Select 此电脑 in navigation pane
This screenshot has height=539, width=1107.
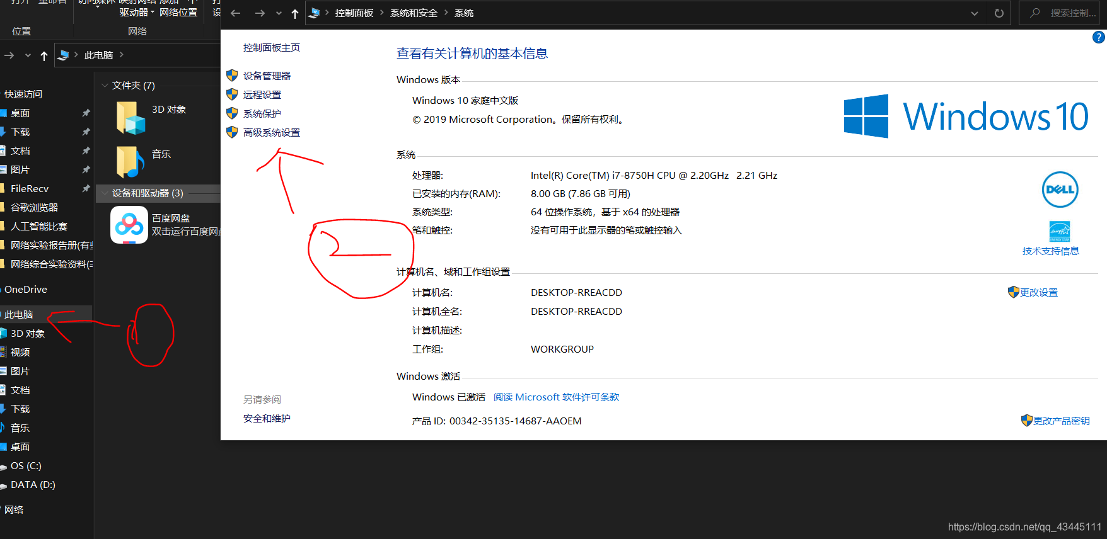click(19, 314)
